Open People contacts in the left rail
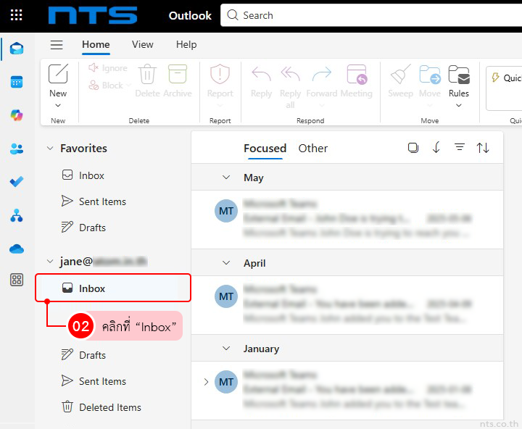This screenshot has height=429, width=522. pos(17,149)
